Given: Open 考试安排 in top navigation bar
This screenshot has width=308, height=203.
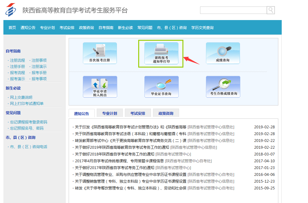Looking at the screenshot, I should (x=67, y=28).
